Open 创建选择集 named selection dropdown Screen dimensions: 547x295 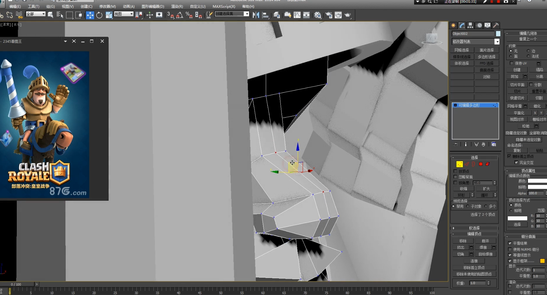coord(232,14)
